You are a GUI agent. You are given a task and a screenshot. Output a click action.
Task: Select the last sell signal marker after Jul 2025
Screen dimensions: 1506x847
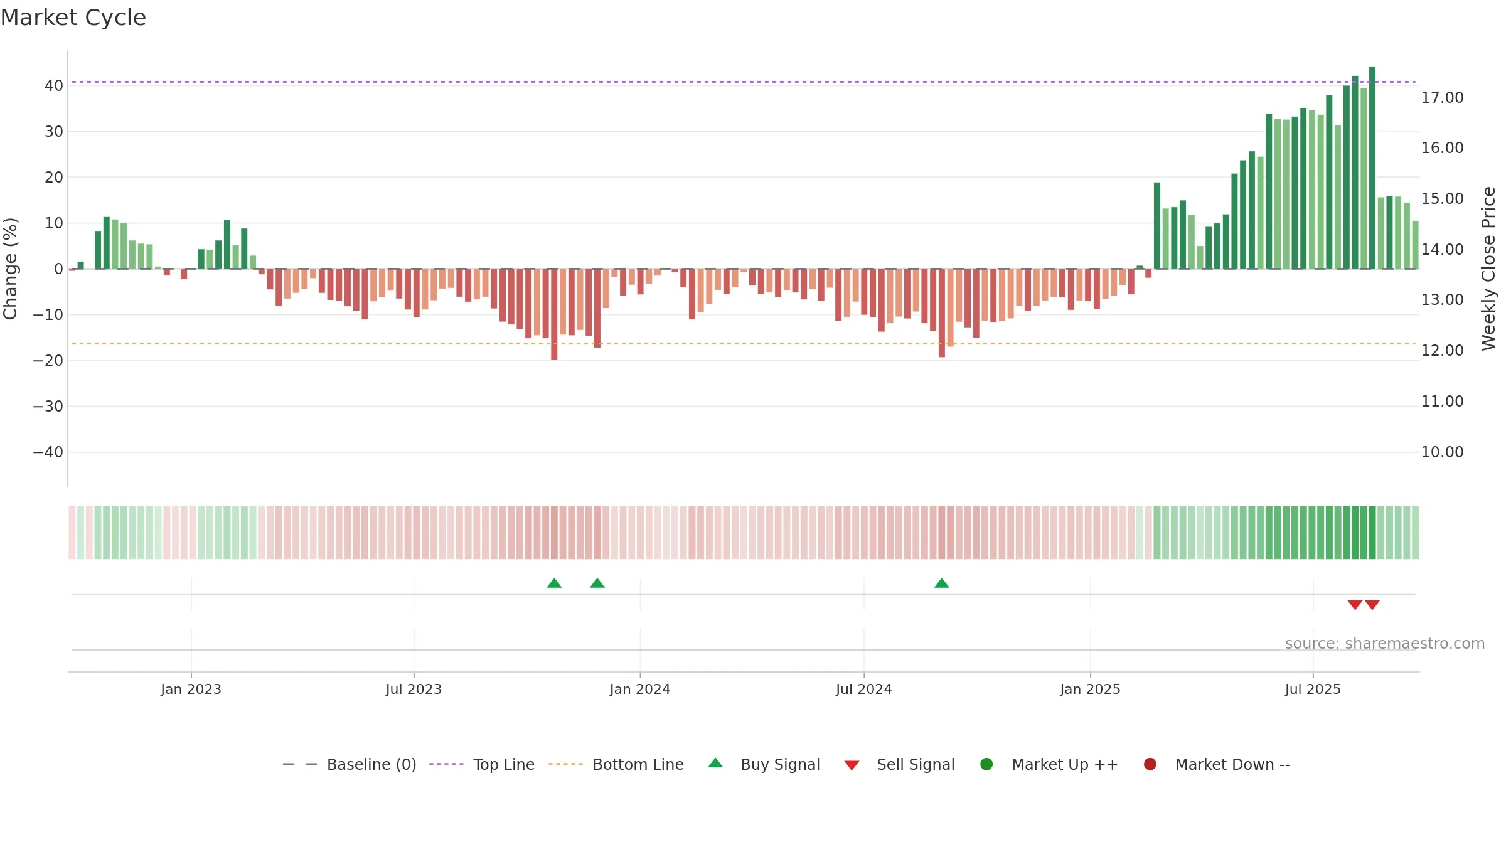tap(1372, 605)
